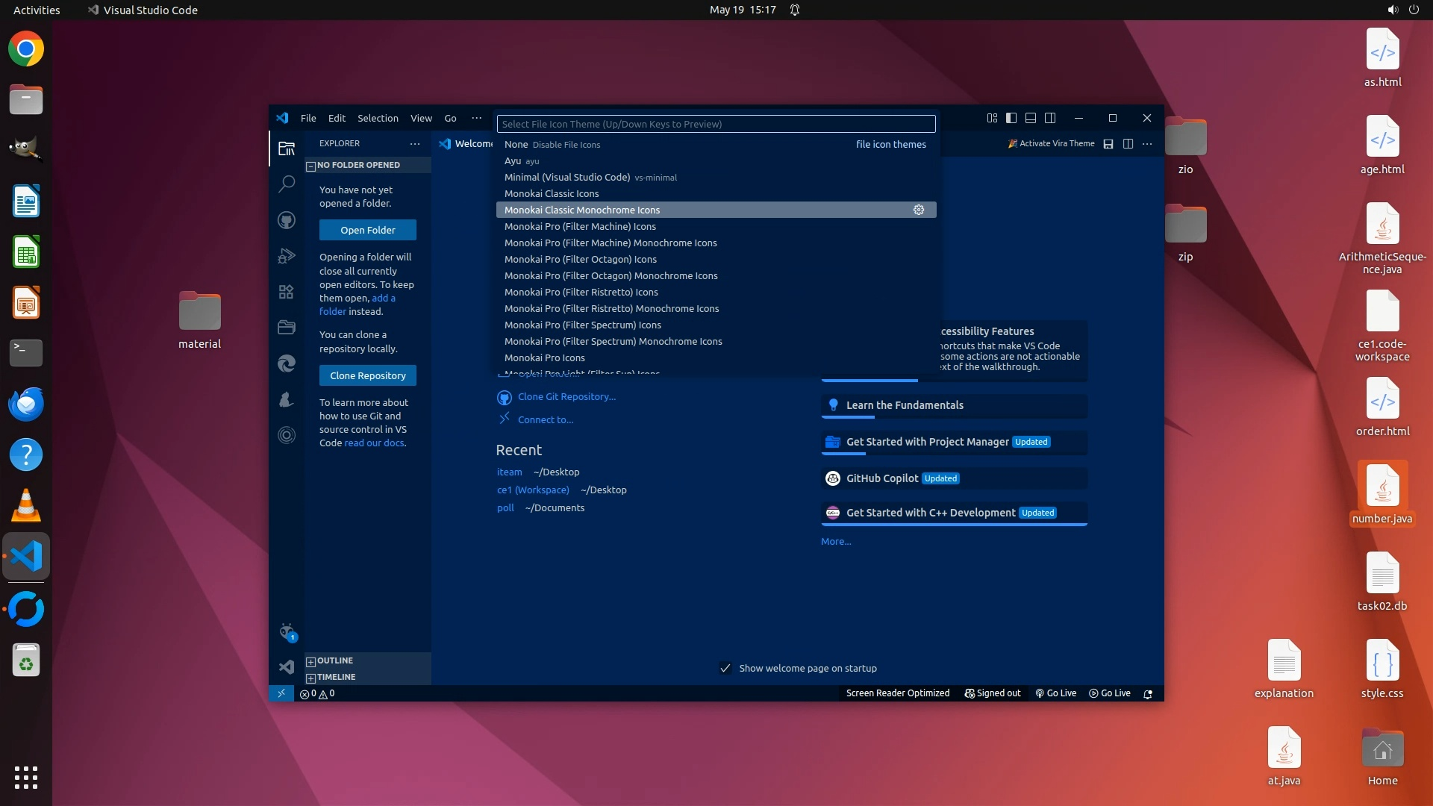Click Get Started with C++ Development progress item

[x=930, y=513]
